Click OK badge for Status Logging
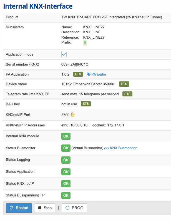The image size is (171, 222). (x=66, y=160)
